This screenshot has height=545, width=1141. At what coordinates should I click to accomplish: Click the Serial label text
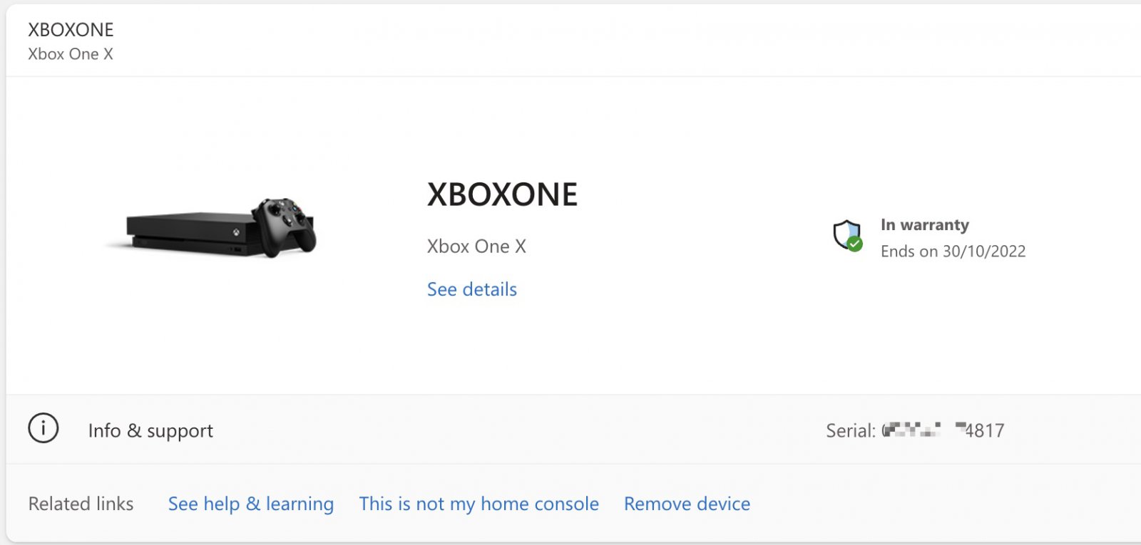pyautogui.click(x=850, y=430)
